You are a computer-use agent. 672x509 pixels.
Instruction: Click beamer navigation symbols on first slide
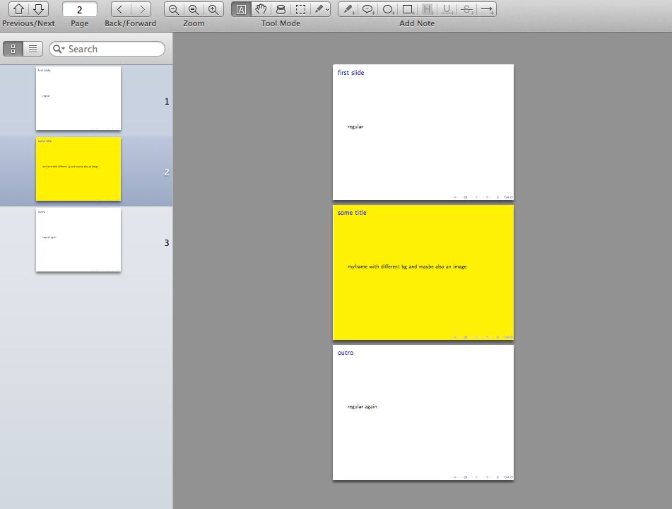[x=482, y=197]
